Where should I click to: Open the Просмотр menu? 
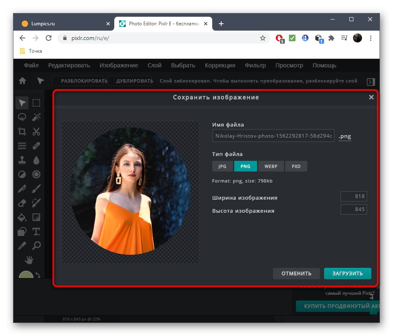[289, 65]
